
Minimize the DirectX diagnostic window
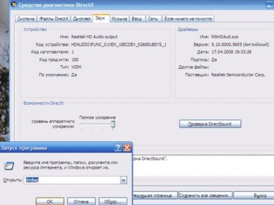[269, 5]
